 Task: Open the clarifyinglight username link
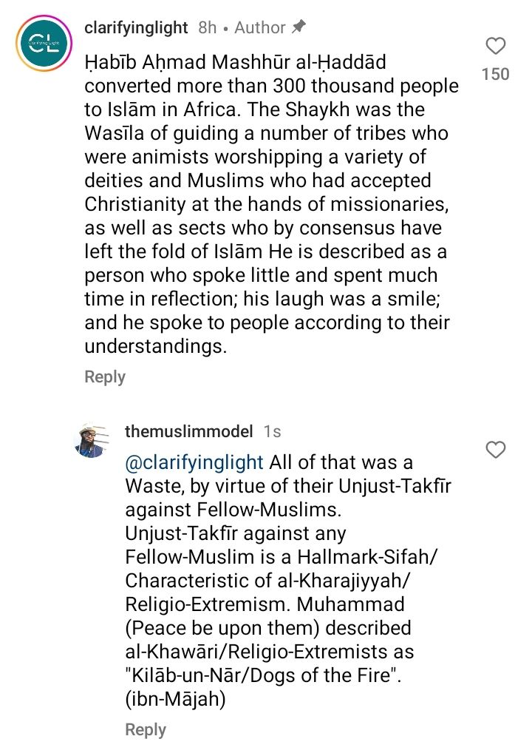(x=136, y=28)
